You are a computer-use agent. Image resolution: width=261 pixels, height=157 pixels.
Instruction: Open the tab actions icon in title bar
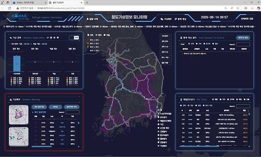tap(8, 3)
